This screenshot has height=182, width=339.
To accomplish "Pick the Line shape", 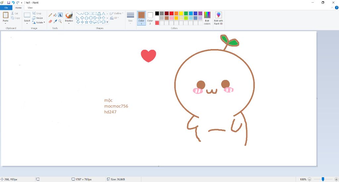I will [x=78, y=14].
